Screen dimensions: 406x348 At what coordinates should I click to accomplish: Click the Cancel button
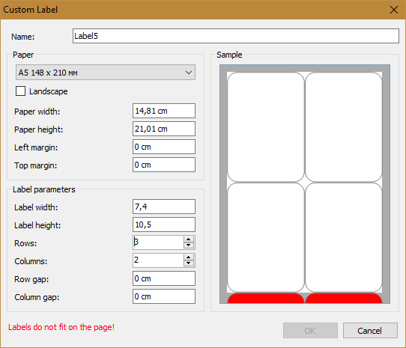370,330
